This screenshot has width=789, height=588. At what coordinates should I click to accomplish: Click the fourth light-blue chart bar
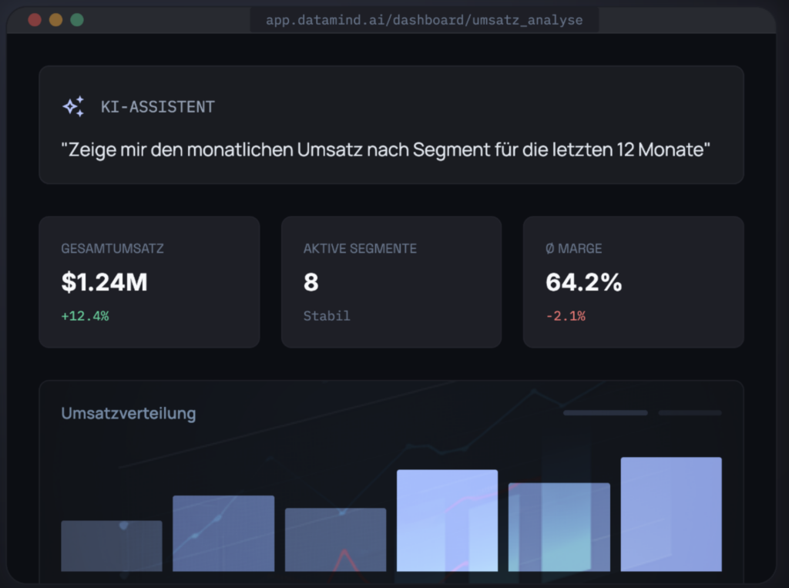click(448, 520)
